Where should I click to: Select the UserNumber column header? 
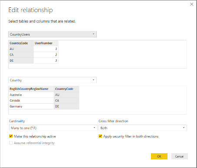pos(46,43)
